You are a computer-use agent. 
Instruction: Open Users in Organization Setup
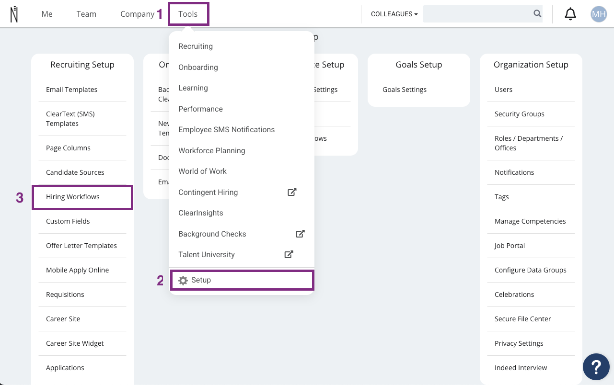pyautogui.click(x=503, y=90)
